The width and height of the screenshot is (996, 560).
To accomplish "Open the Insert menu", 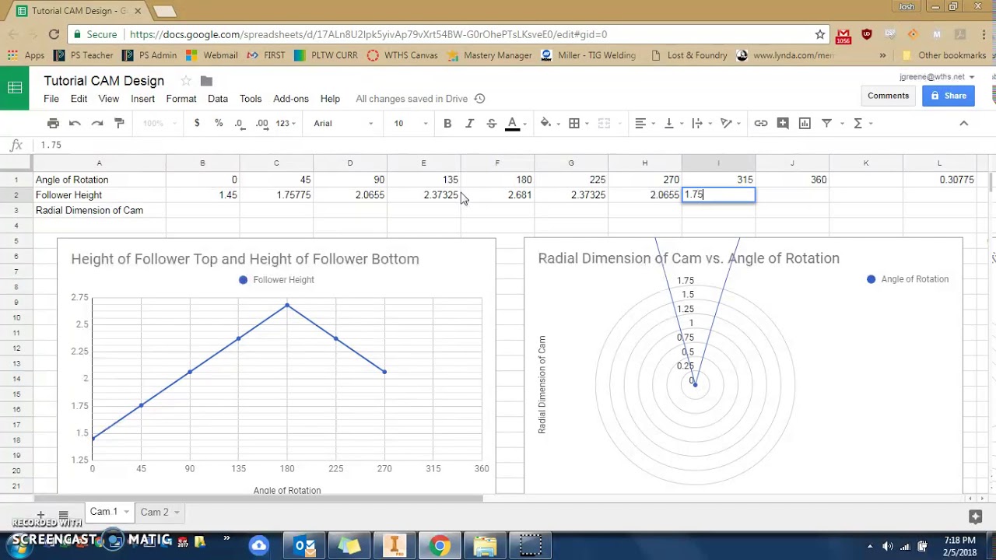I will coord(142,99).
